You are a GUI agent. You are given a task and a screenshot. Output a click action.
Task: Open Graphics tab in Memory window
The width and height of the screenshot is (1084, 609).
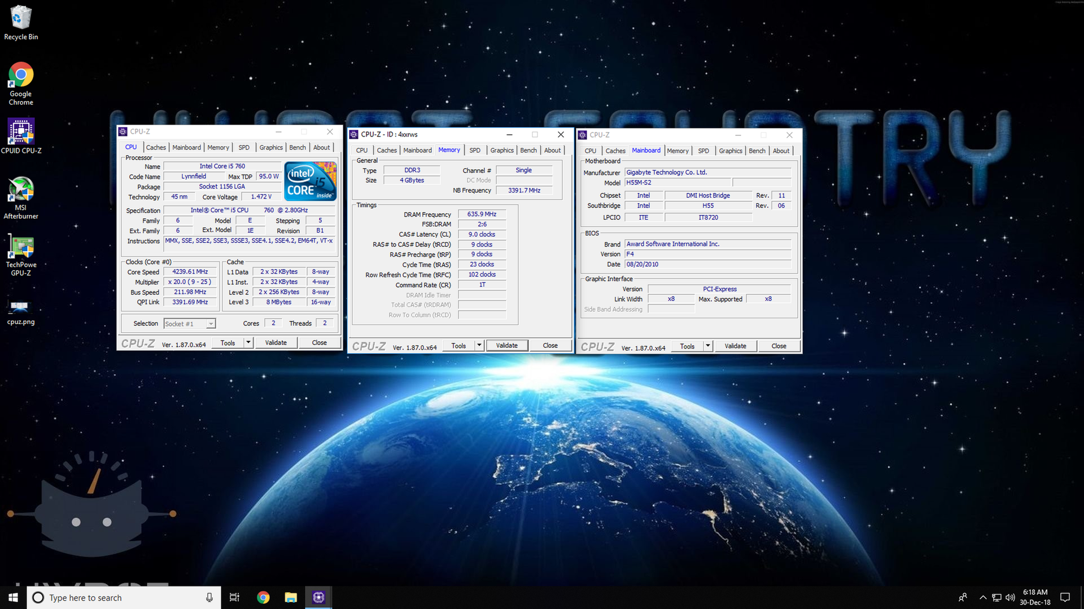(x=502, y=150)
